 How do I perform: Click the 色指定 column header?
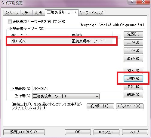91,35
